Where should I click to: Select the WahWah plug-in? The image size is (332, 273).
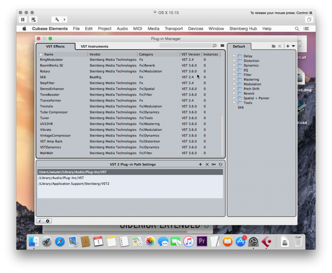(x=130, y=153)
